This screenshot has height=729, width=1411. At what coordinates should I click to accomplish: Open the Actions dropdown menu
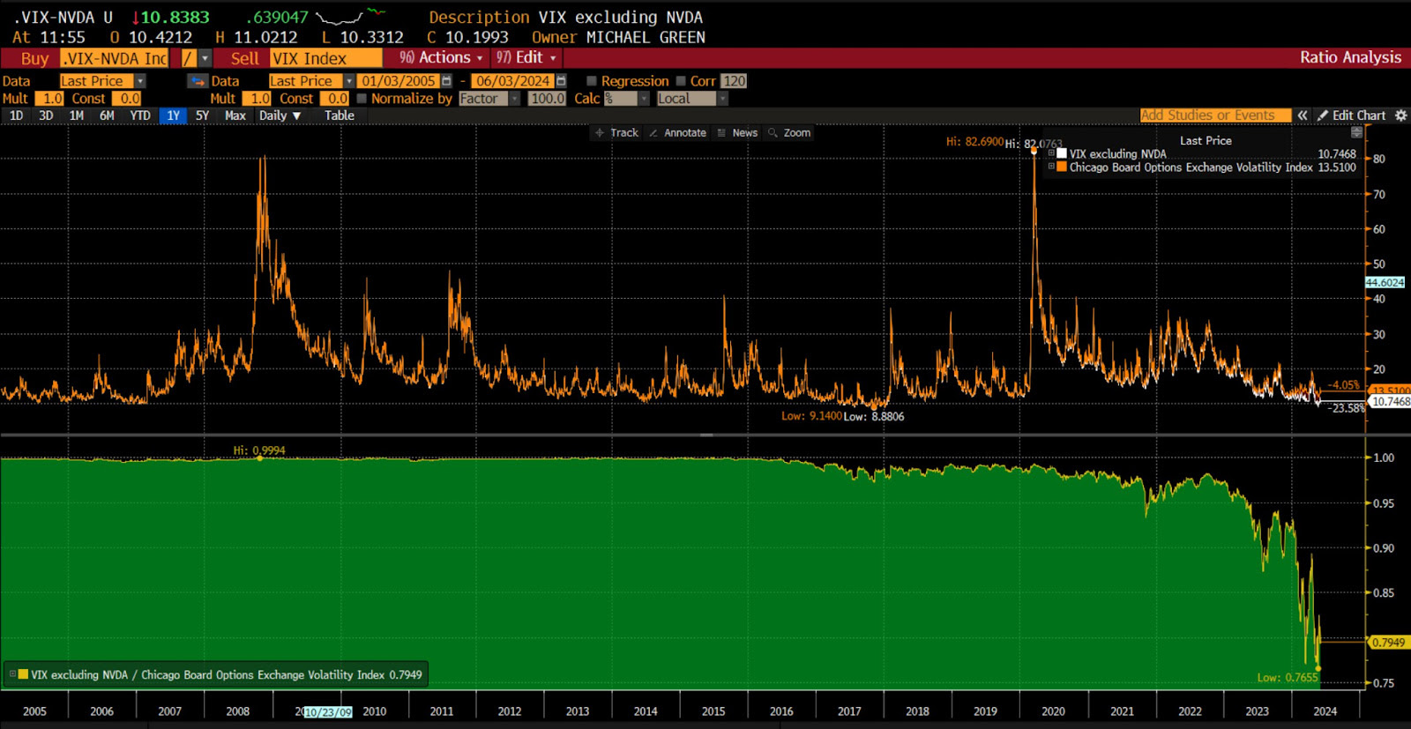click(x=442, y=58)
